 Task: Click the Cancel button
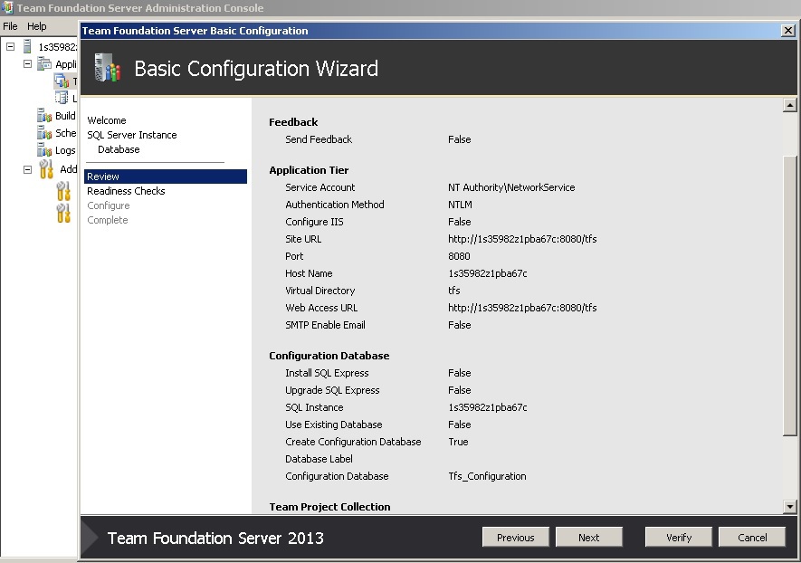(x=752, y=538)
